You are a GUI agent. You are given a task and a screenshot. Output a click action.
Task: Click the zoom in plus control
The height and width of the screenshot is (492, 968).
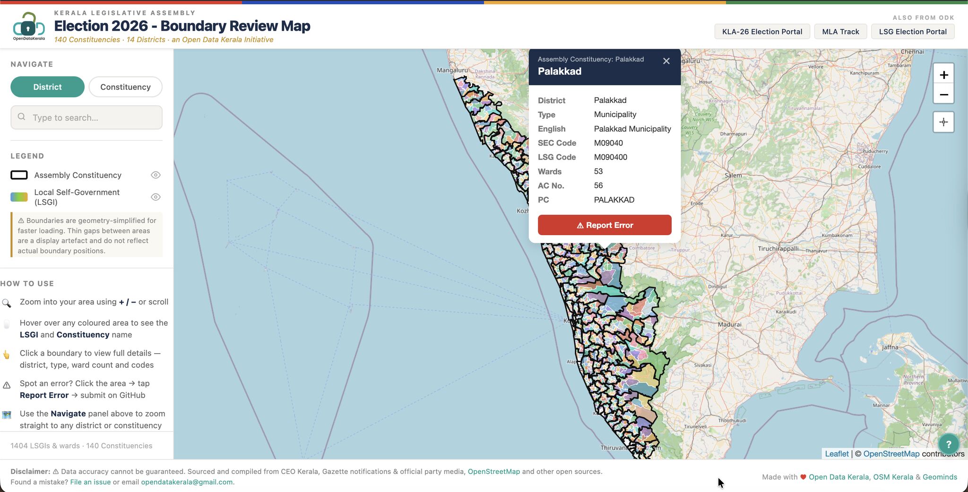943,74
